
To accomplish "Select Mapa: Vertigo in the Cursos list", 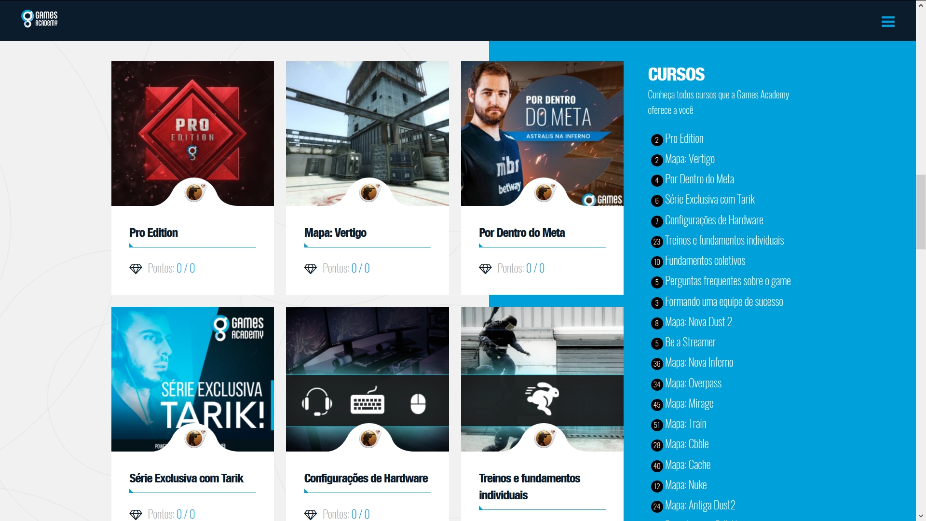I will coord(690,159).
